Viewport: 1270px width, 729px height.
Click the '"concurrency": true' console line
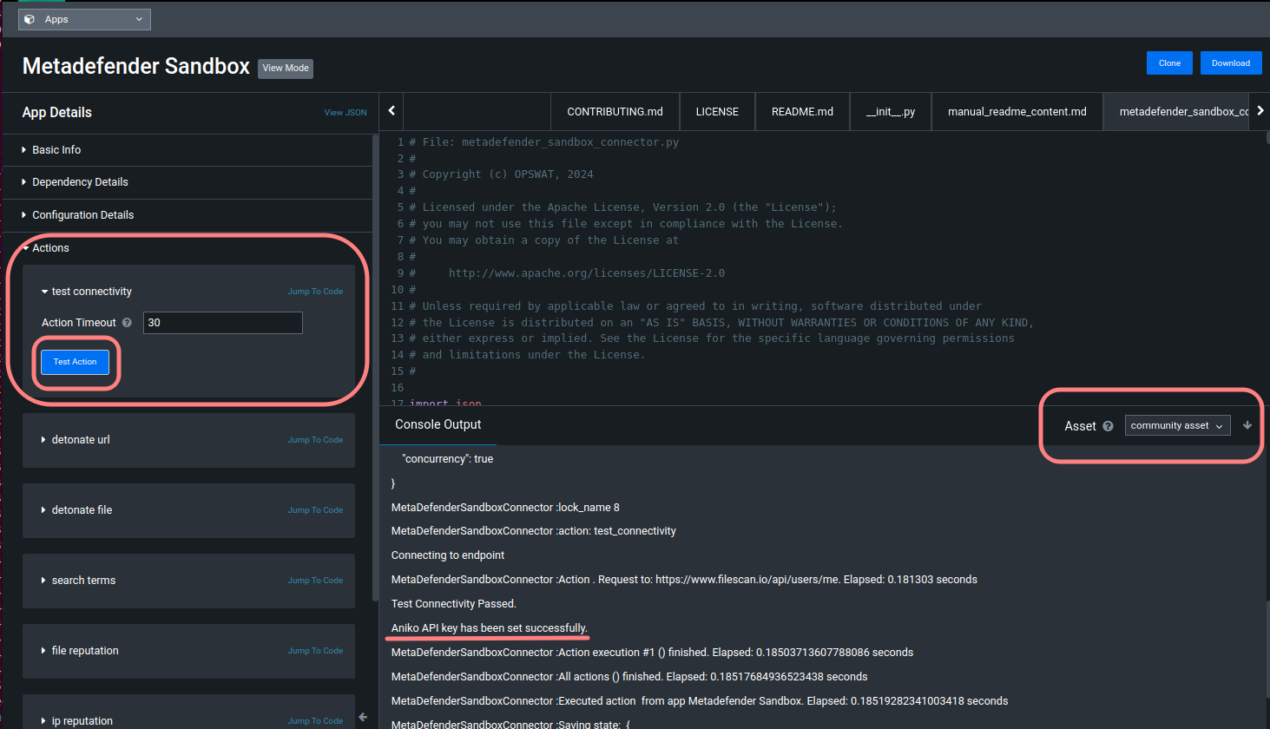click(x=448, y=459)
